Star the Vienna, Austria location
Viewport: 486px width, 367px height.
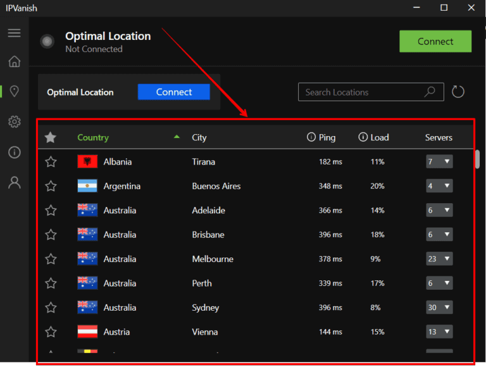tap(51, 332)
